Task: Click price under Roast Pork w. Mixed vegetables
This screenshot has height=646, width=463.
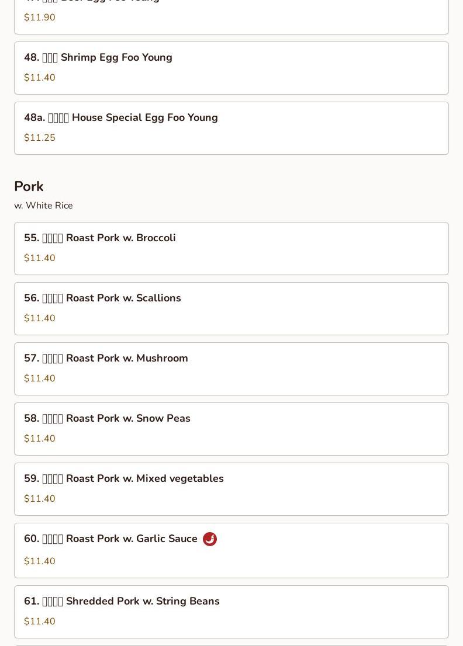Action: click(40, 499)
